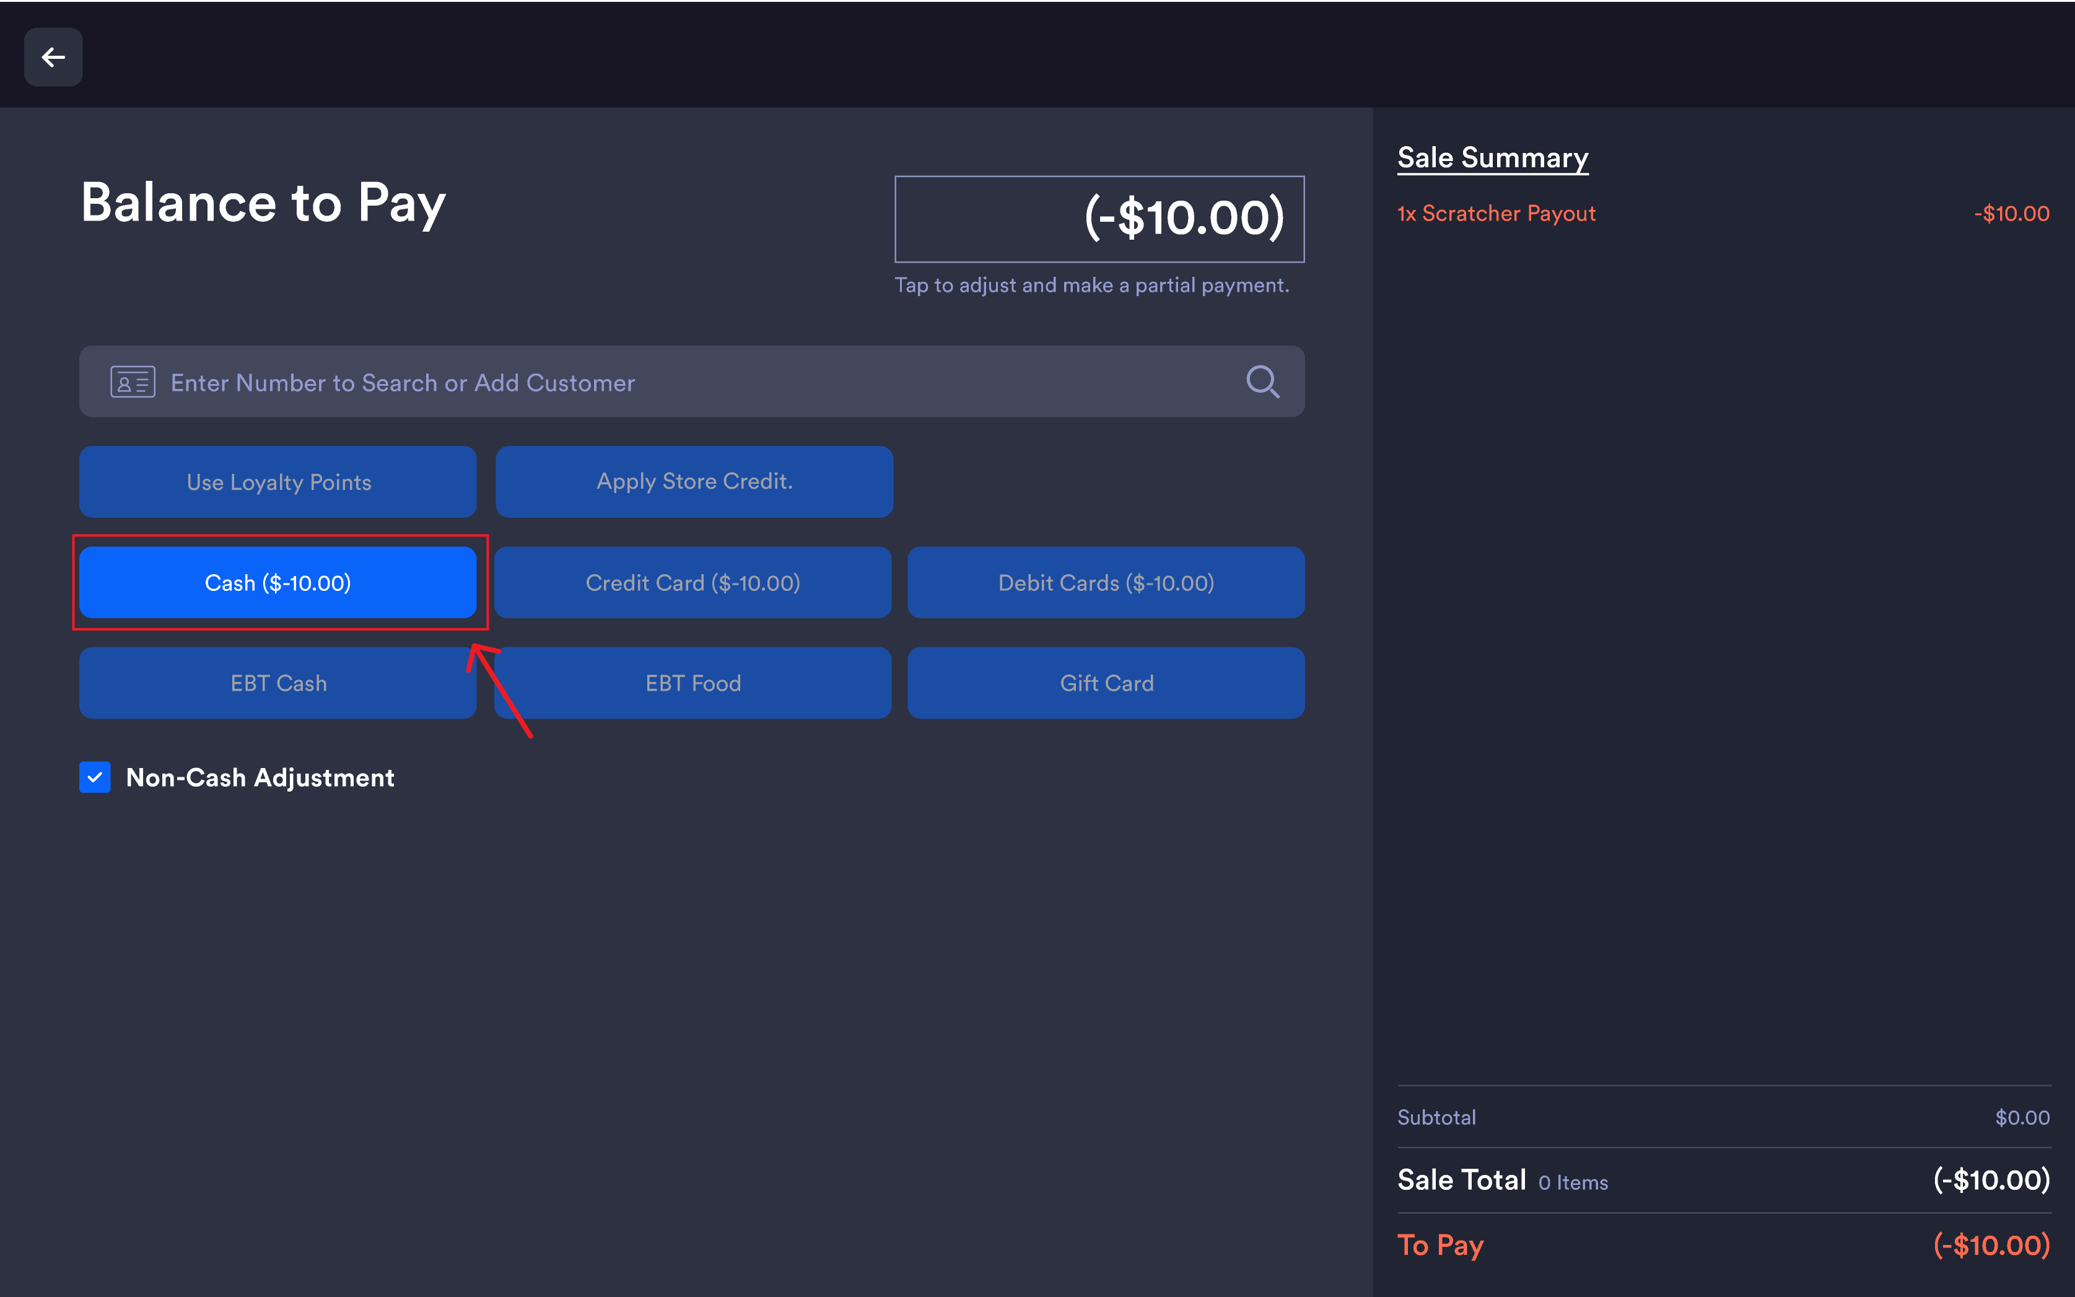
Task: Tap the balance amount (-$10.00) box
Action: (x=1099, y=219)
